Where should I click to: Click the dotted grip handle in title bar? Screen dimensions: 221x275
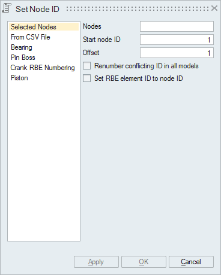138,8
